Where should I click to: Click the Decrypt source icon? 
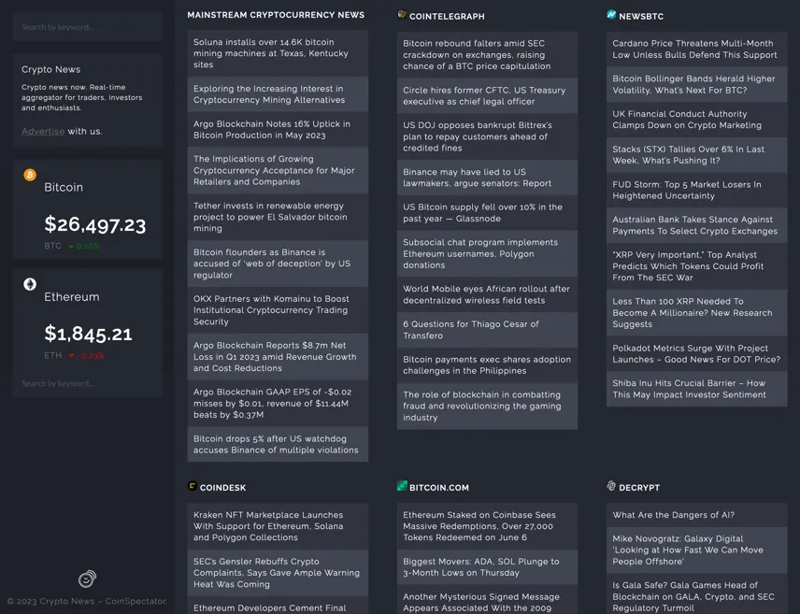tap(611, 485)
